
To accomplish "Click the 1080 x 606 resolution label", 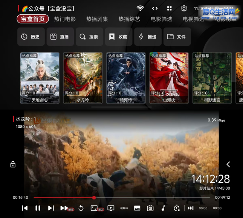I will pos(26,127).
